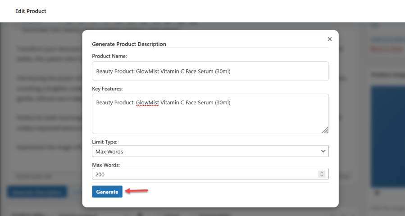
Task: Click the blue Generate button
Action: pos(107,192)
